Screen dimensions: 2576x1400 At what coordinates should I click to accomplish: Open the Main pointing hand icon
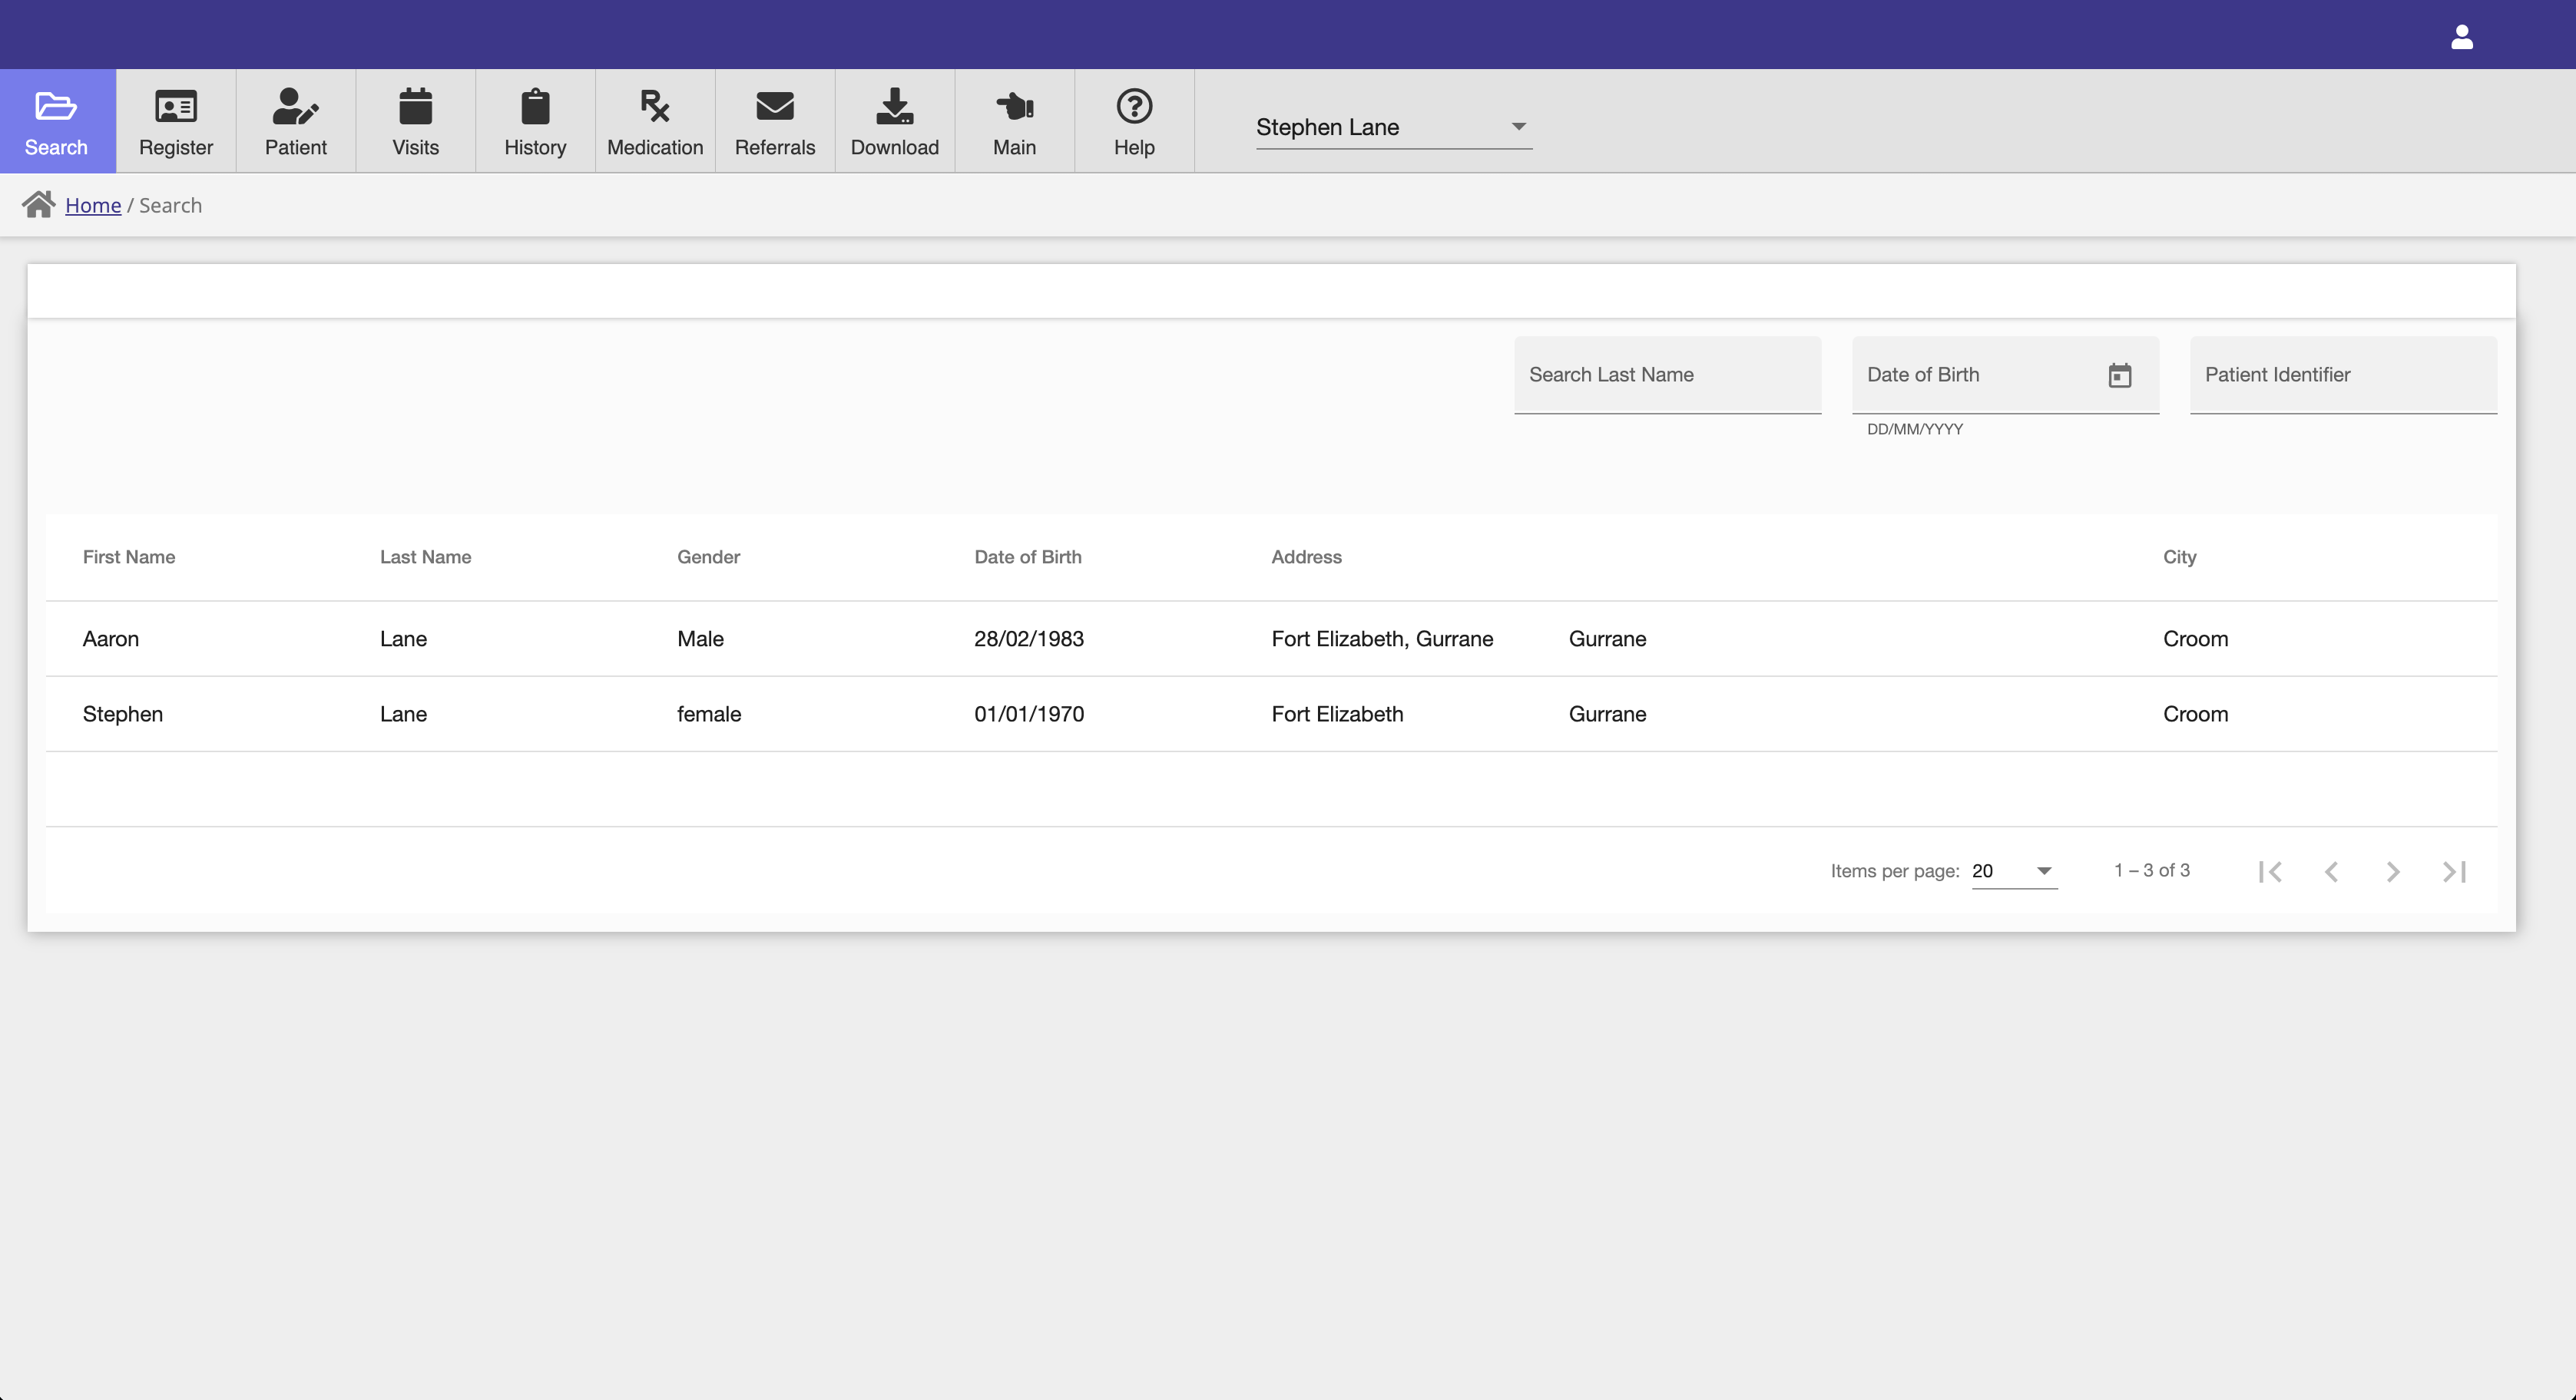[1015, 106]
